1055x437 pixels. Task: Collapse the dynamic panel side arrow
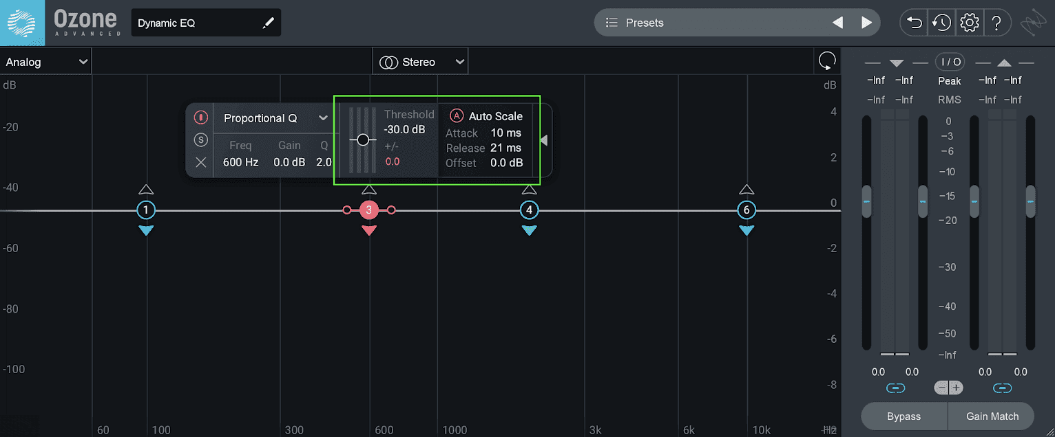point(543,140)
